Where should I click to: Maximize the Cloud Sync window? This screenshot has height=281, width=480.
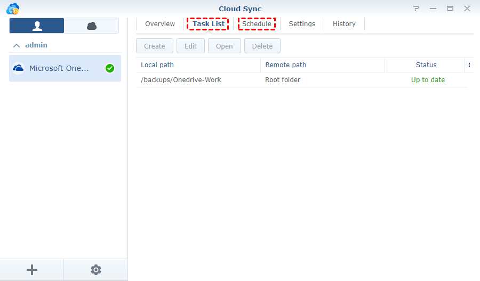point(450,9)
